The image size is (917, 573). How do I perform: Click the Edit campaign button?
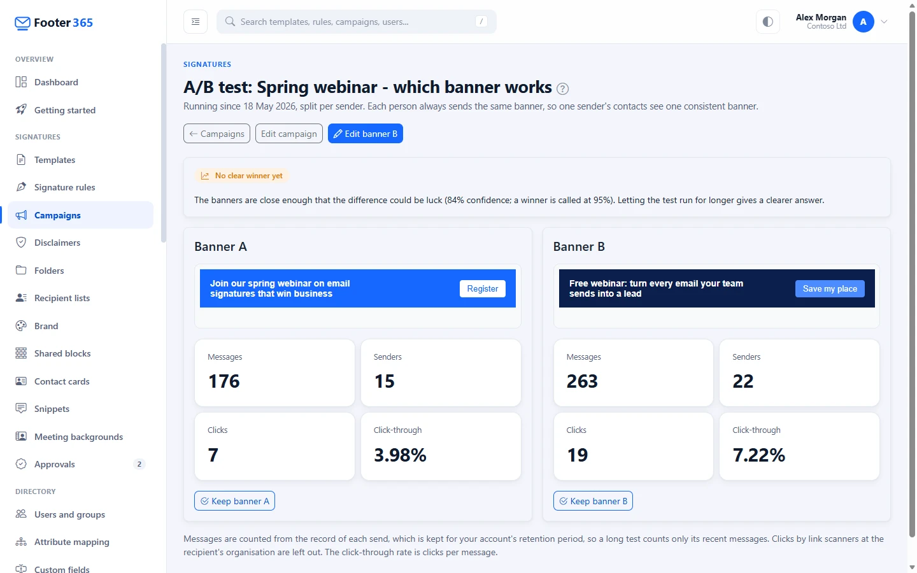(289, 134)
